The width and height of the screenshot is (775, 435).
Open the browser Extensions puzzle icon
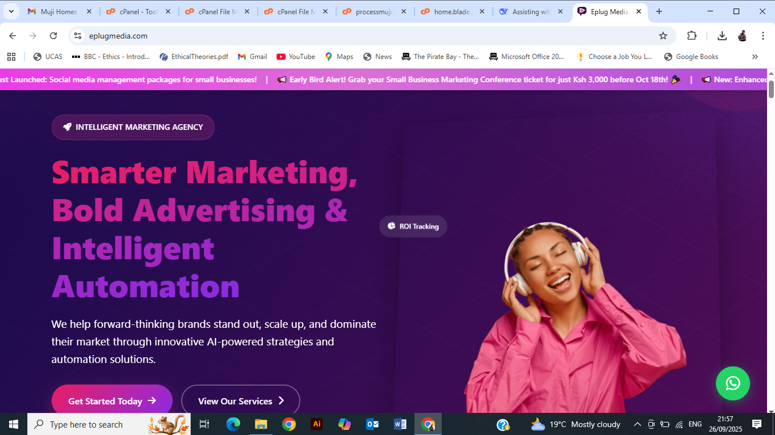(692, 35)
